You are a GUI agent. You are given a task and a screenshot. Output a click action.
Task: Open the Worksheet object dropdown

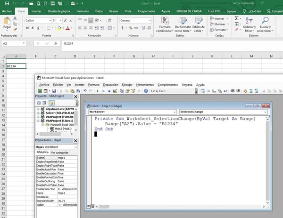click(174, 112)
